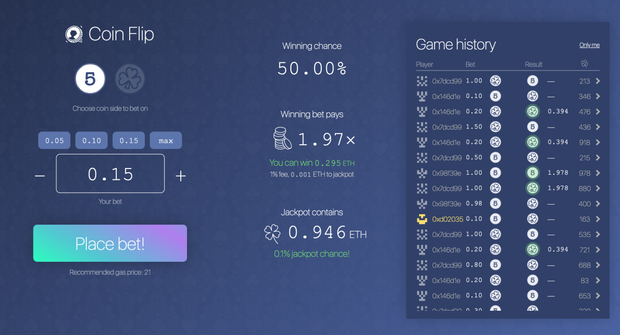The height and width of the screenshot is (335, 620).
Task: Open details of row with roll 978
Action: [x=598, y=173]
